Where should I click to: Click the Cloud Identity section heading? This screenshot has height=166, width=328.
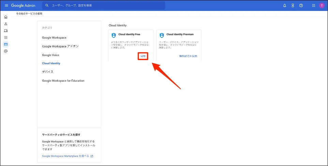coord(118,25)
